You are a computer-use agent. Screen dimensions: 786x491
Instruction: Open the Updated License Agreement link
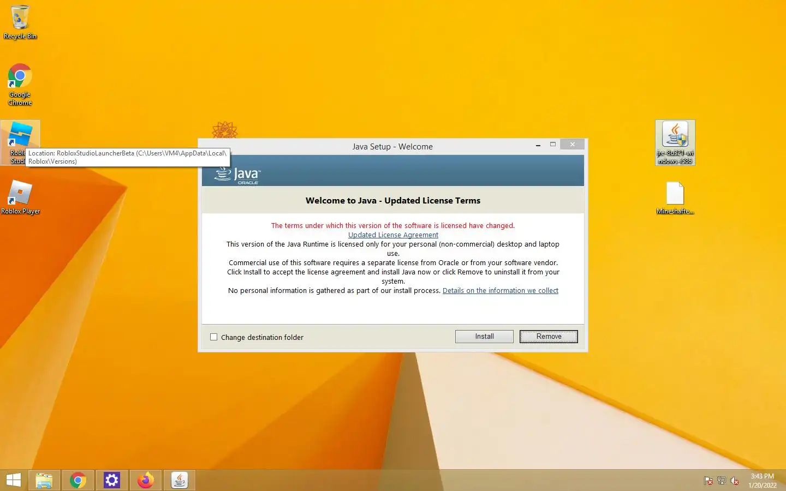tap(393, 235)
